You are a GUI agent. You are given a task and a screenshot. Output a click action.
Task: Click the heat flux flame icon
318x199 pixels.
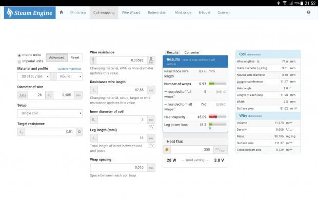click(167, 149)
